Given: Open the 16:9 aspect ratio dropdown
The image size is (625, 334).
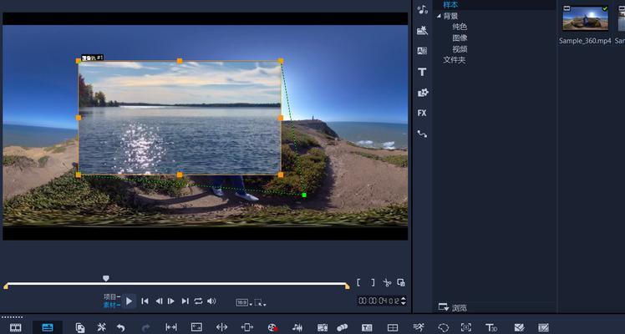Looking at the screenshot, I should click(x=244, y=303).
